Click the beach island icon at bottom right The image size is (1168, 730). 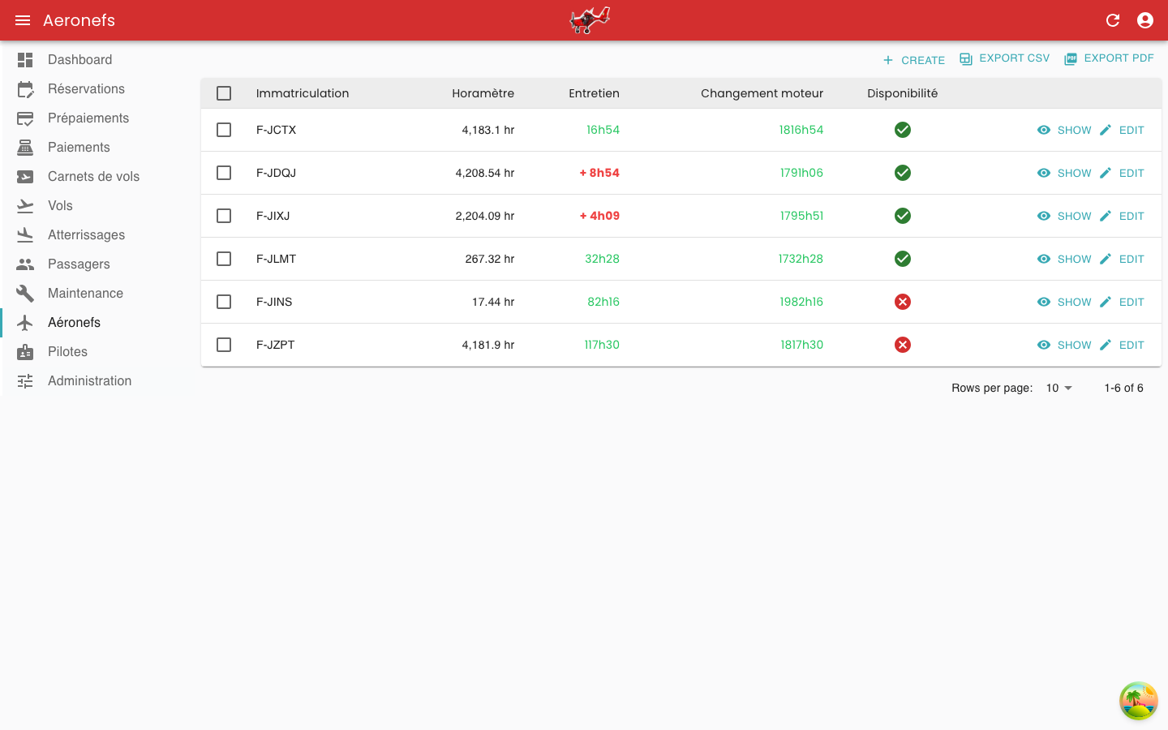pyautogui.click(x=1138, y=701)
